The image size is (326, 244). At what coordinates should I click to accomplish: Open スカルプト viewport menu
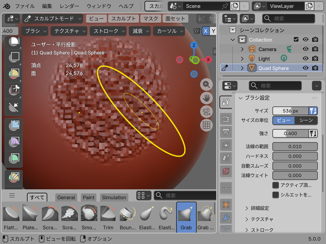point(123,19)
